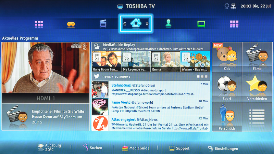This screenshot has width=274, height=154.
Task: Open the list view tile below Verschieden
Action: [x=257, y=117]
